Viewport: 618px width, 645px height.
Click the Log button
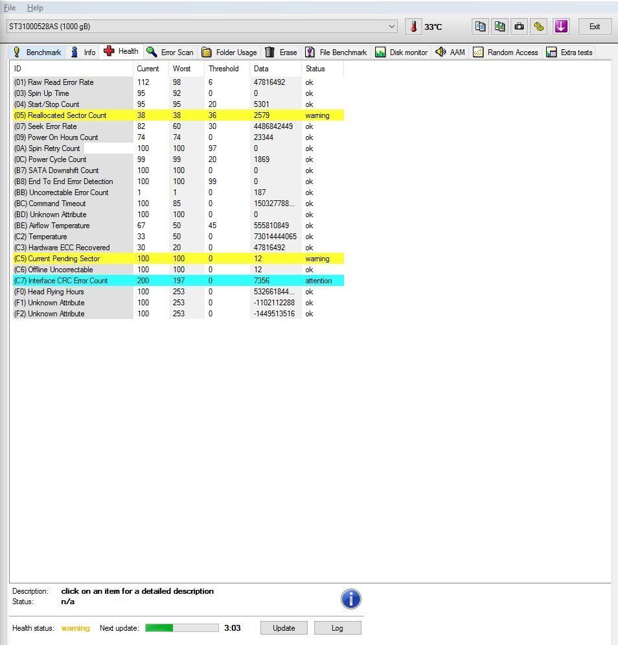tap(337, 627)
